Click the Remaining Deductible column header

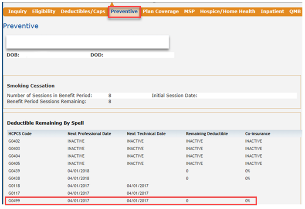207,134
